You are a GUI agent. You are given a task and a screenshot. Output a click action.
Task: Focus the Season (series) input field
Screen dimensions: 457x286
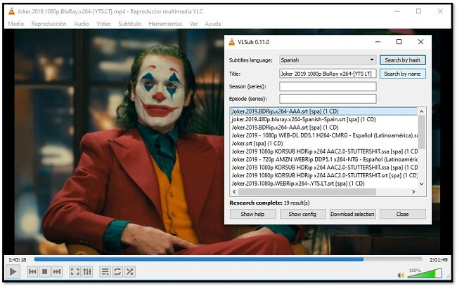click(x=328, y=86)
